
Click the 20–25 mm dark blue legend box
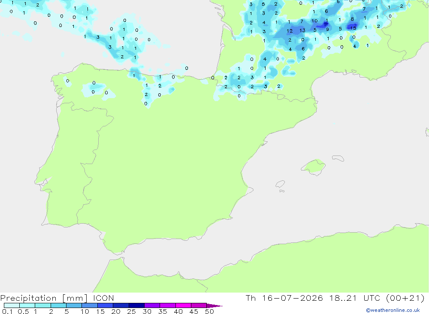pyautogui.click(x=121, y=305)
